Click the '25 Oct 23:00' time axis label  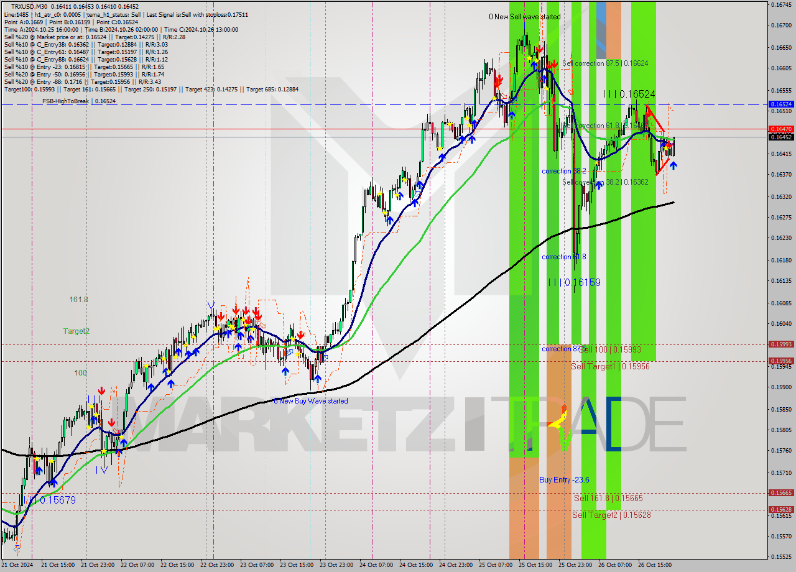click(x=575, y=565)
